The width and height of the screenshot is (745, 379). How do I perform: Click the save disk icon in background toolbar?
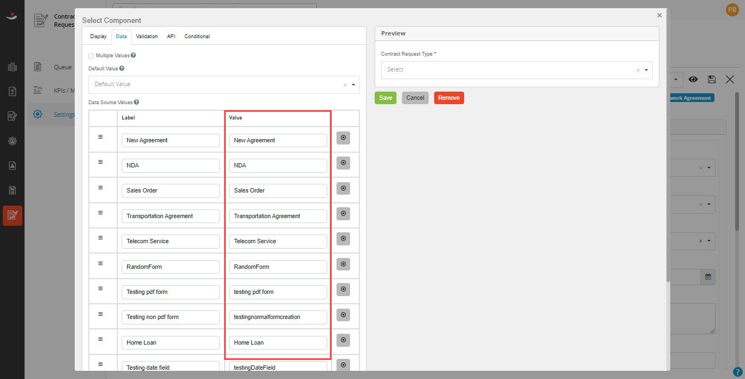(x=712, y=80)
